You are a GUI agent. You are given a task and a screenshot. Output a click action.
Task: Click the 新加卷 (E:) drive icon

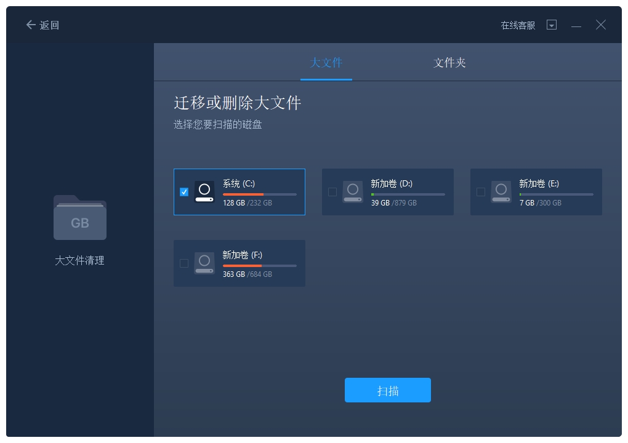[501, 191]
